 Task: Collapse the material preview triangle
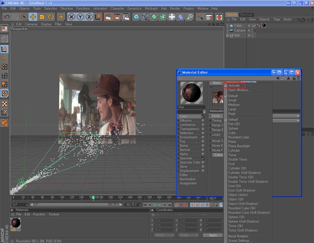click(179, 83)
